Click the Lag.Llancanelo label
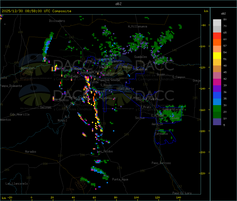 click(x=17, y=184)
